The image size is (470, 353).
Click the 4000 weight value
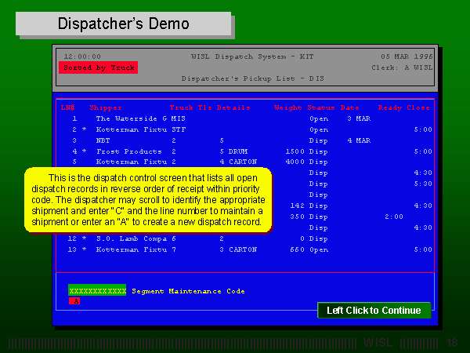(x=295, y=162)
